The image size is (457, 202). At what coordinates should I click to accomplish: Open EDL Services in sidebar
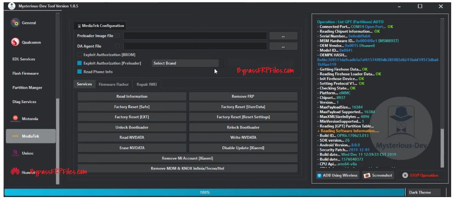tap(23, 59)
